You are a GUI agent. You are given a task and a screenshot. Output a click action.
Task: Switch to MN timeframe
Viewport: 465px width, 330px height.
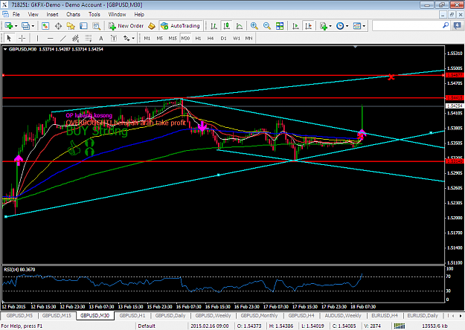pyautogui.click(x=248, y=38)
